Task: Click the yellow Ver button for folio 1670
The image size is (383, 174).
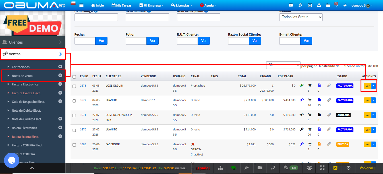Action: point(367,130)
